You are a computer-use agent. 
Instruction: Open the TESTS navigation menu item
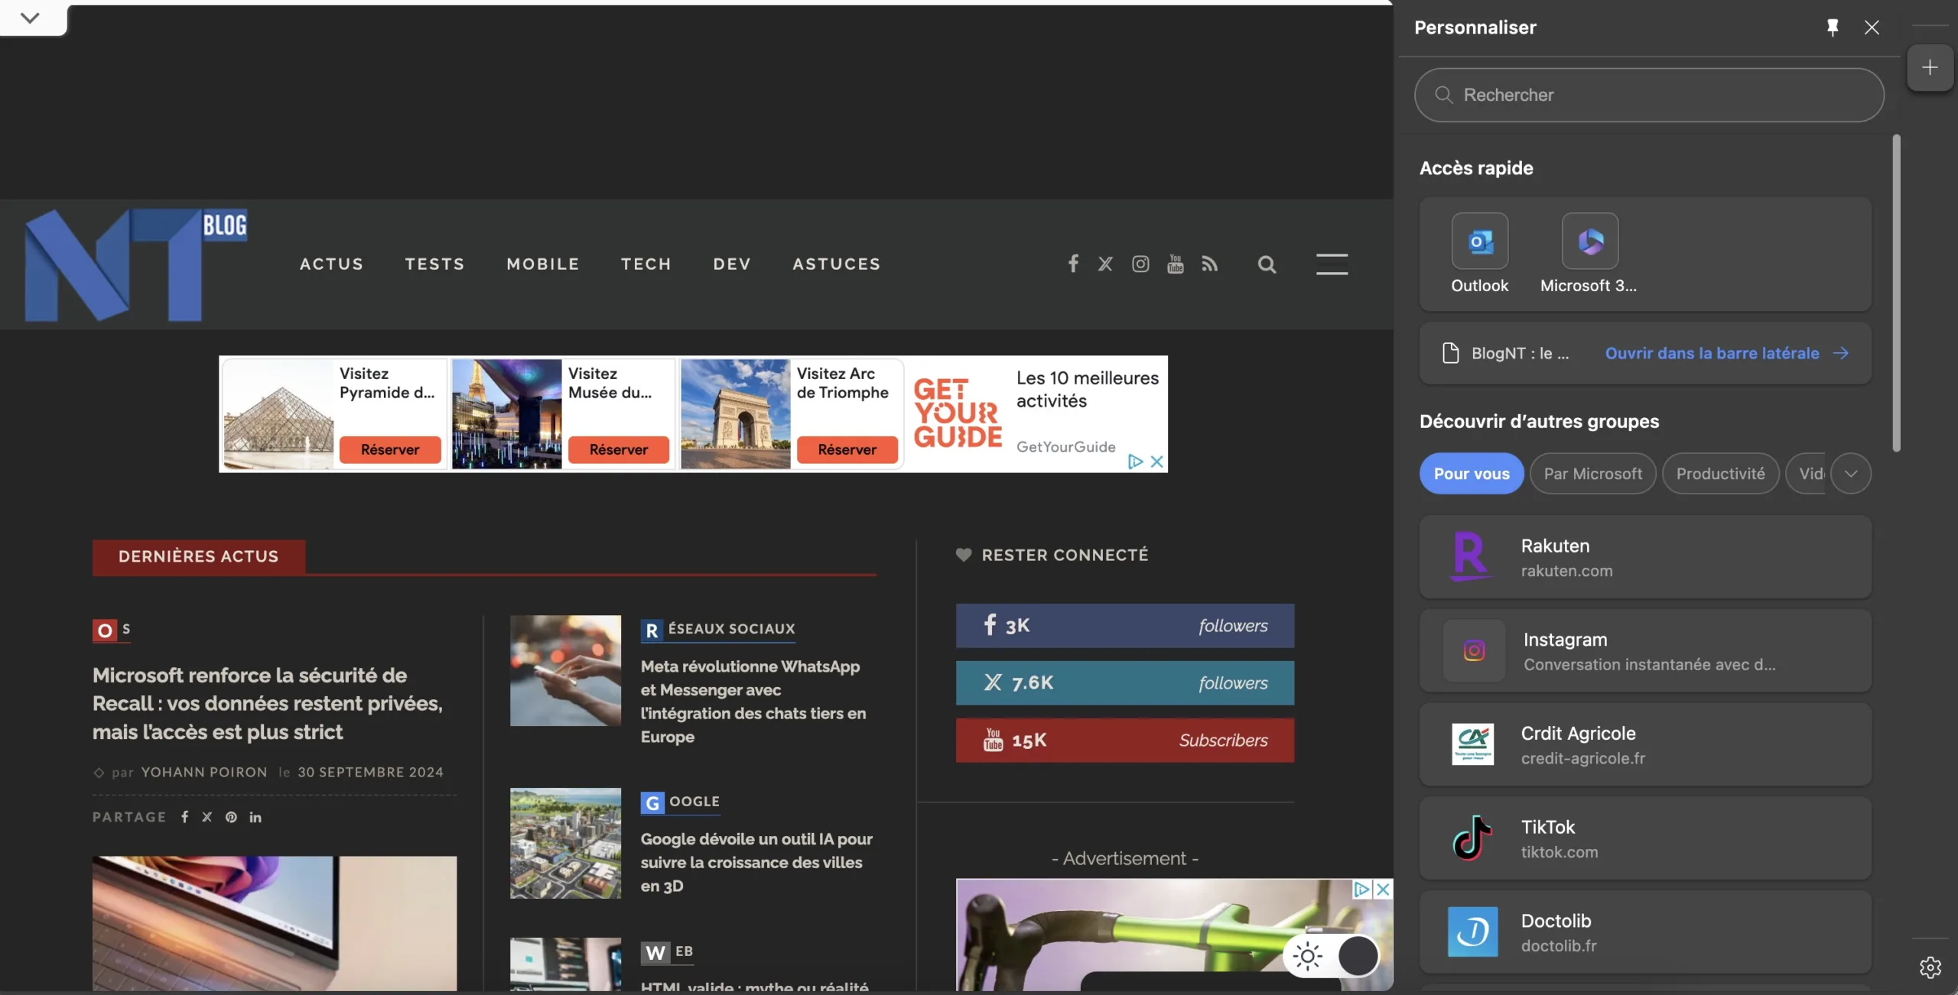click(434, 264)
